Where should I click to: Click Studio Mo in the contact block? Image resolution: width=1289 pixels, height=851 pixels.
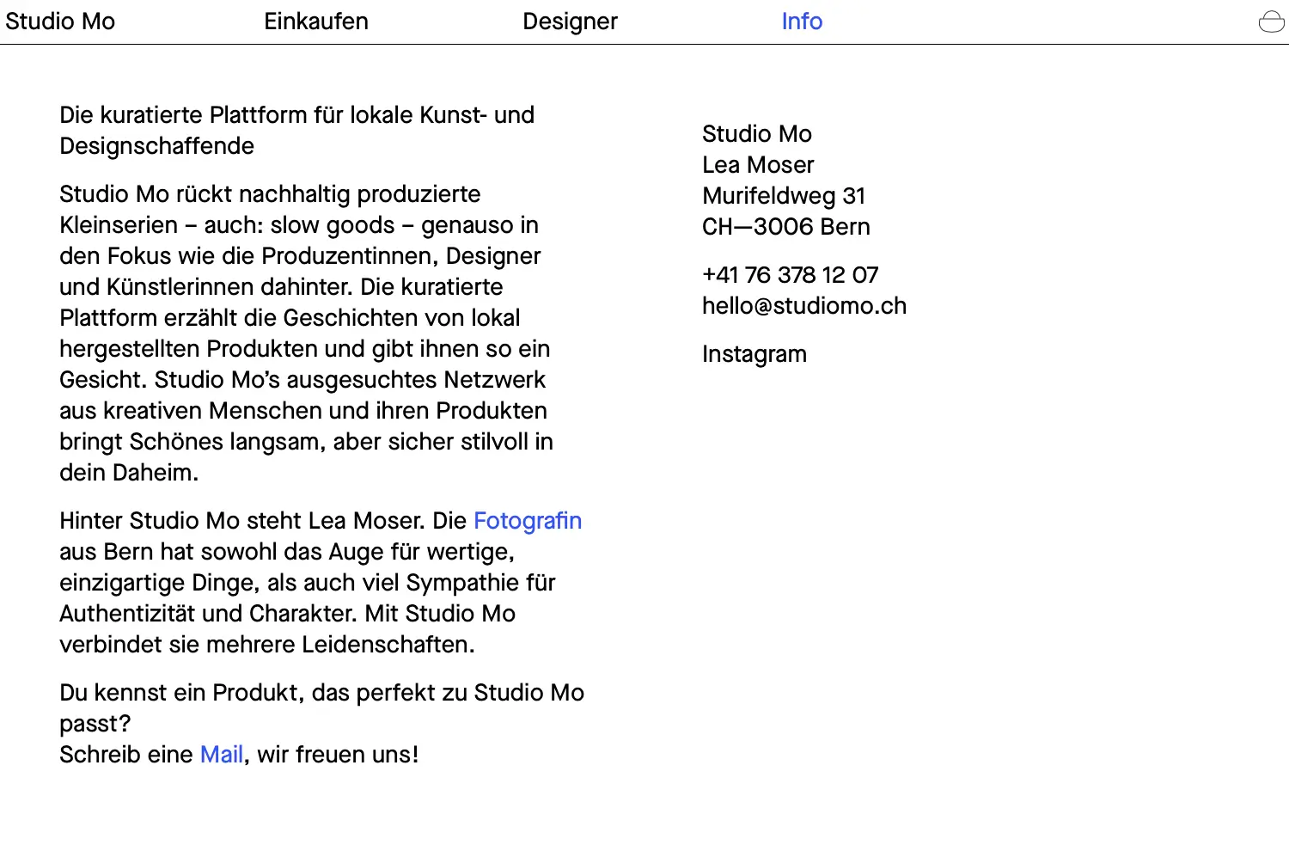click(756, 134)
